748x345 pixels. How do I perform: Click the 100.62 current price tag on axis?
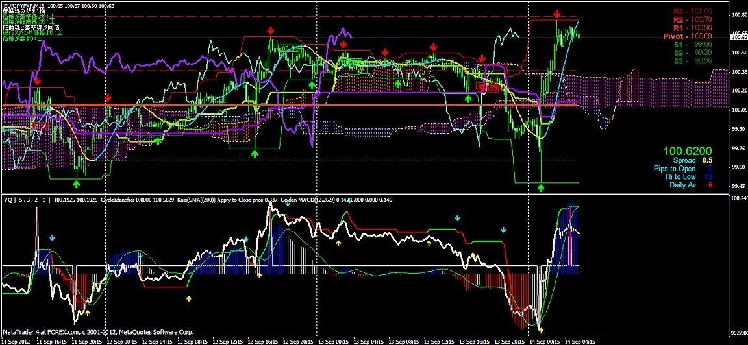tap(738, 37)
